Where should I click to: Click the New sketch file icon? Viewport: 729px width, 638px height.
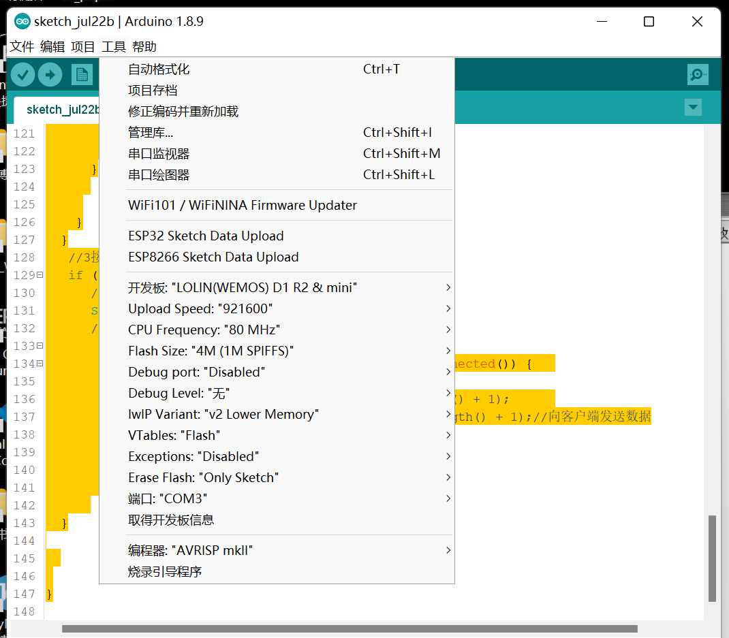tap(82, 74)
